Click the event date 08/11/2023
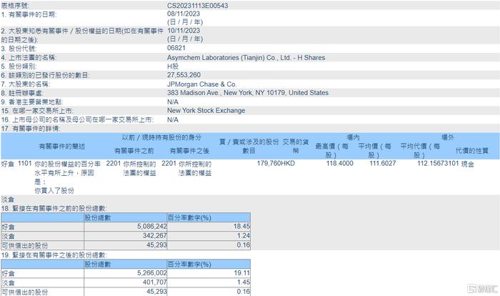This screenshot has width=500, height=296. (184, 14)
